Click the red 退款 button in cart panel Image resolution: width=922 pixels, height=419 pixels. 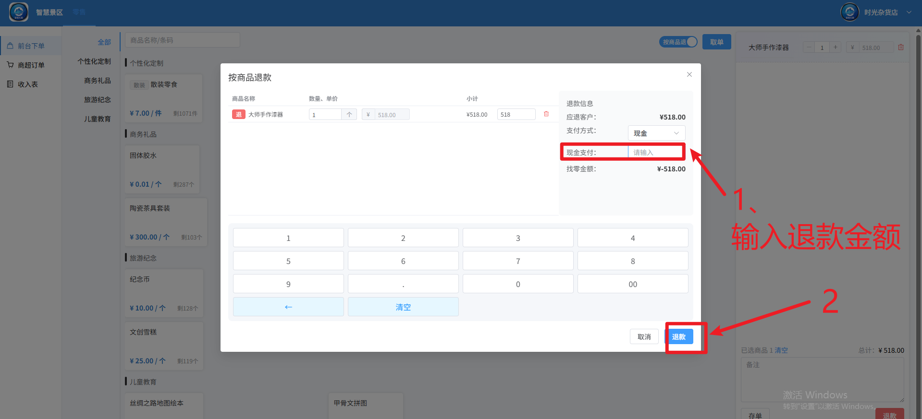(x=889, y=415)
